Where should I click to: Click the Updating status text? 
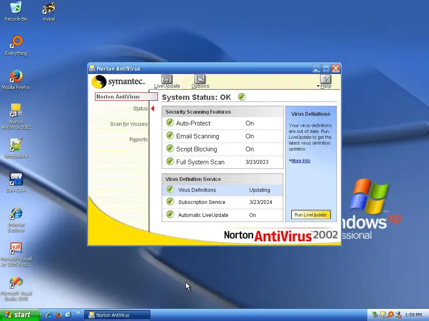[260, 190]
